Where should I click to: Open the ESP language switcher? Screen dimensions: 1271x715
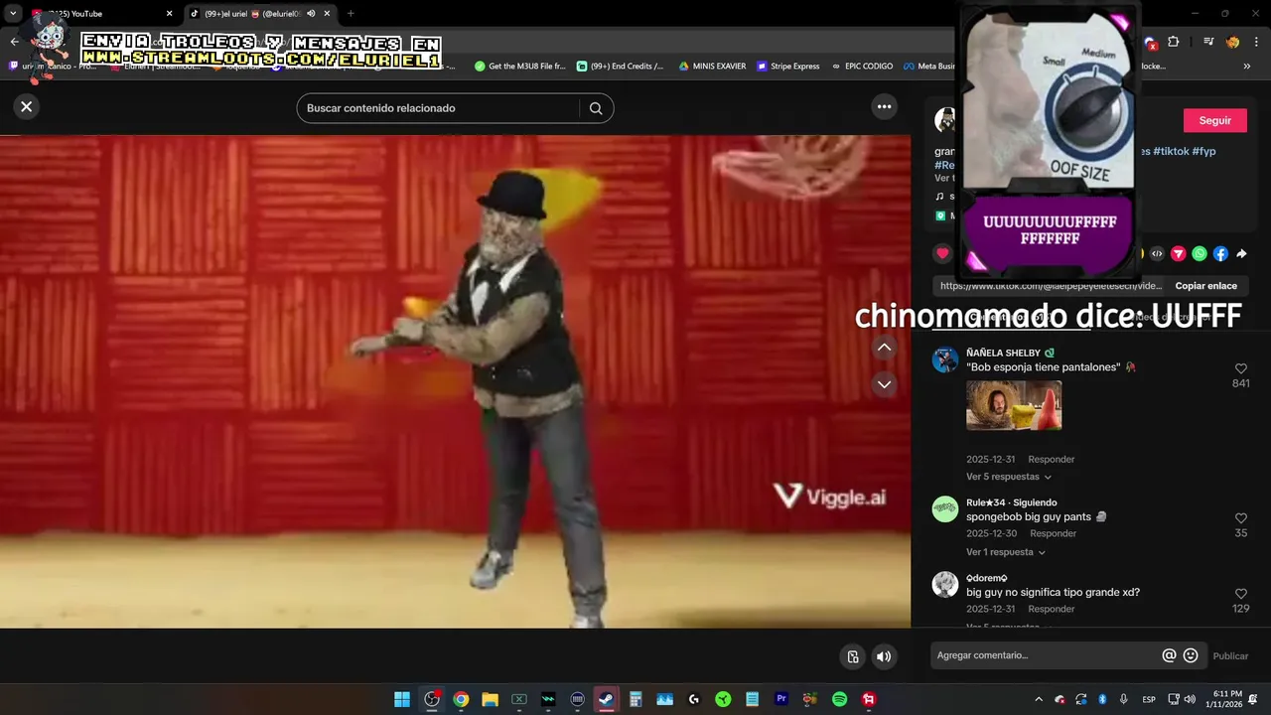(x=1149, y=699)
